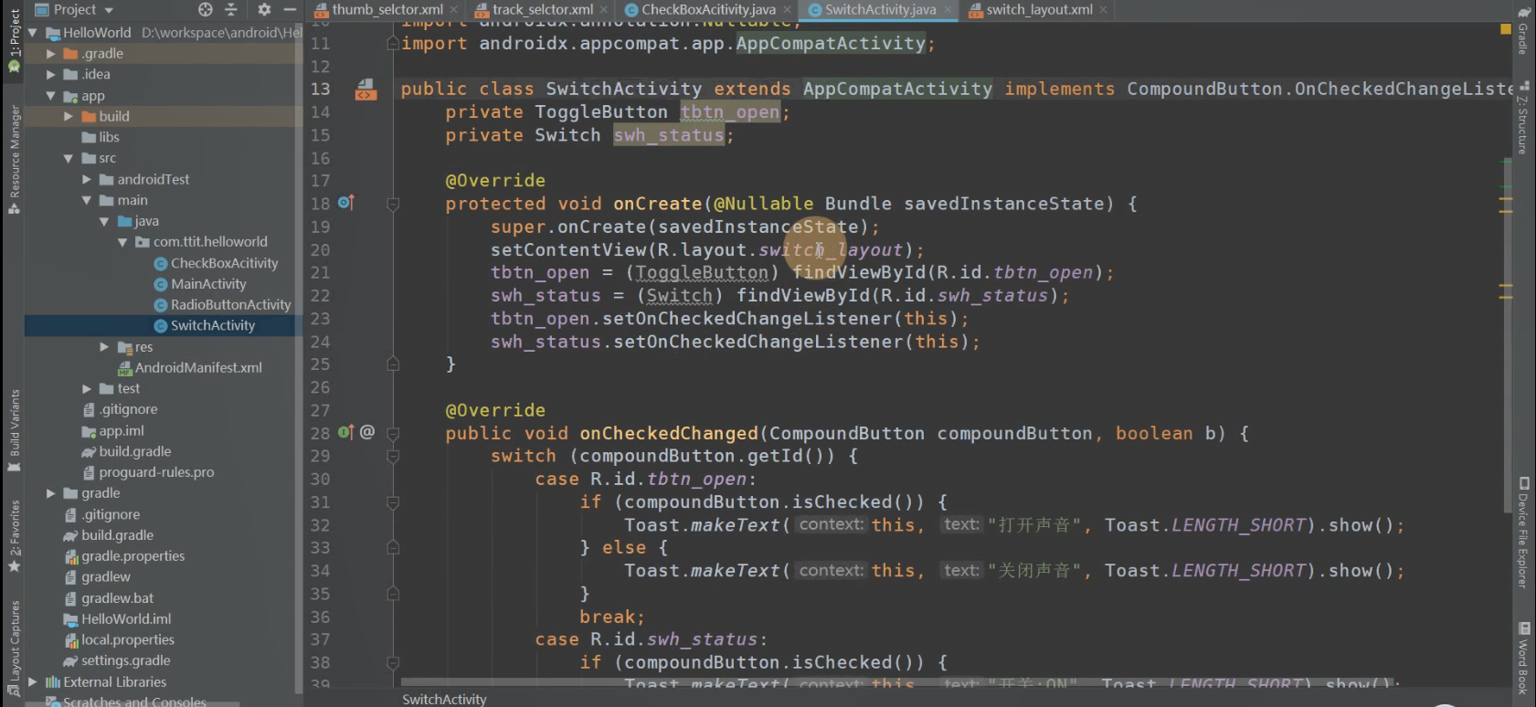Open Build Variants tool window
This screenshot has height=707, width=1536.
14,430
